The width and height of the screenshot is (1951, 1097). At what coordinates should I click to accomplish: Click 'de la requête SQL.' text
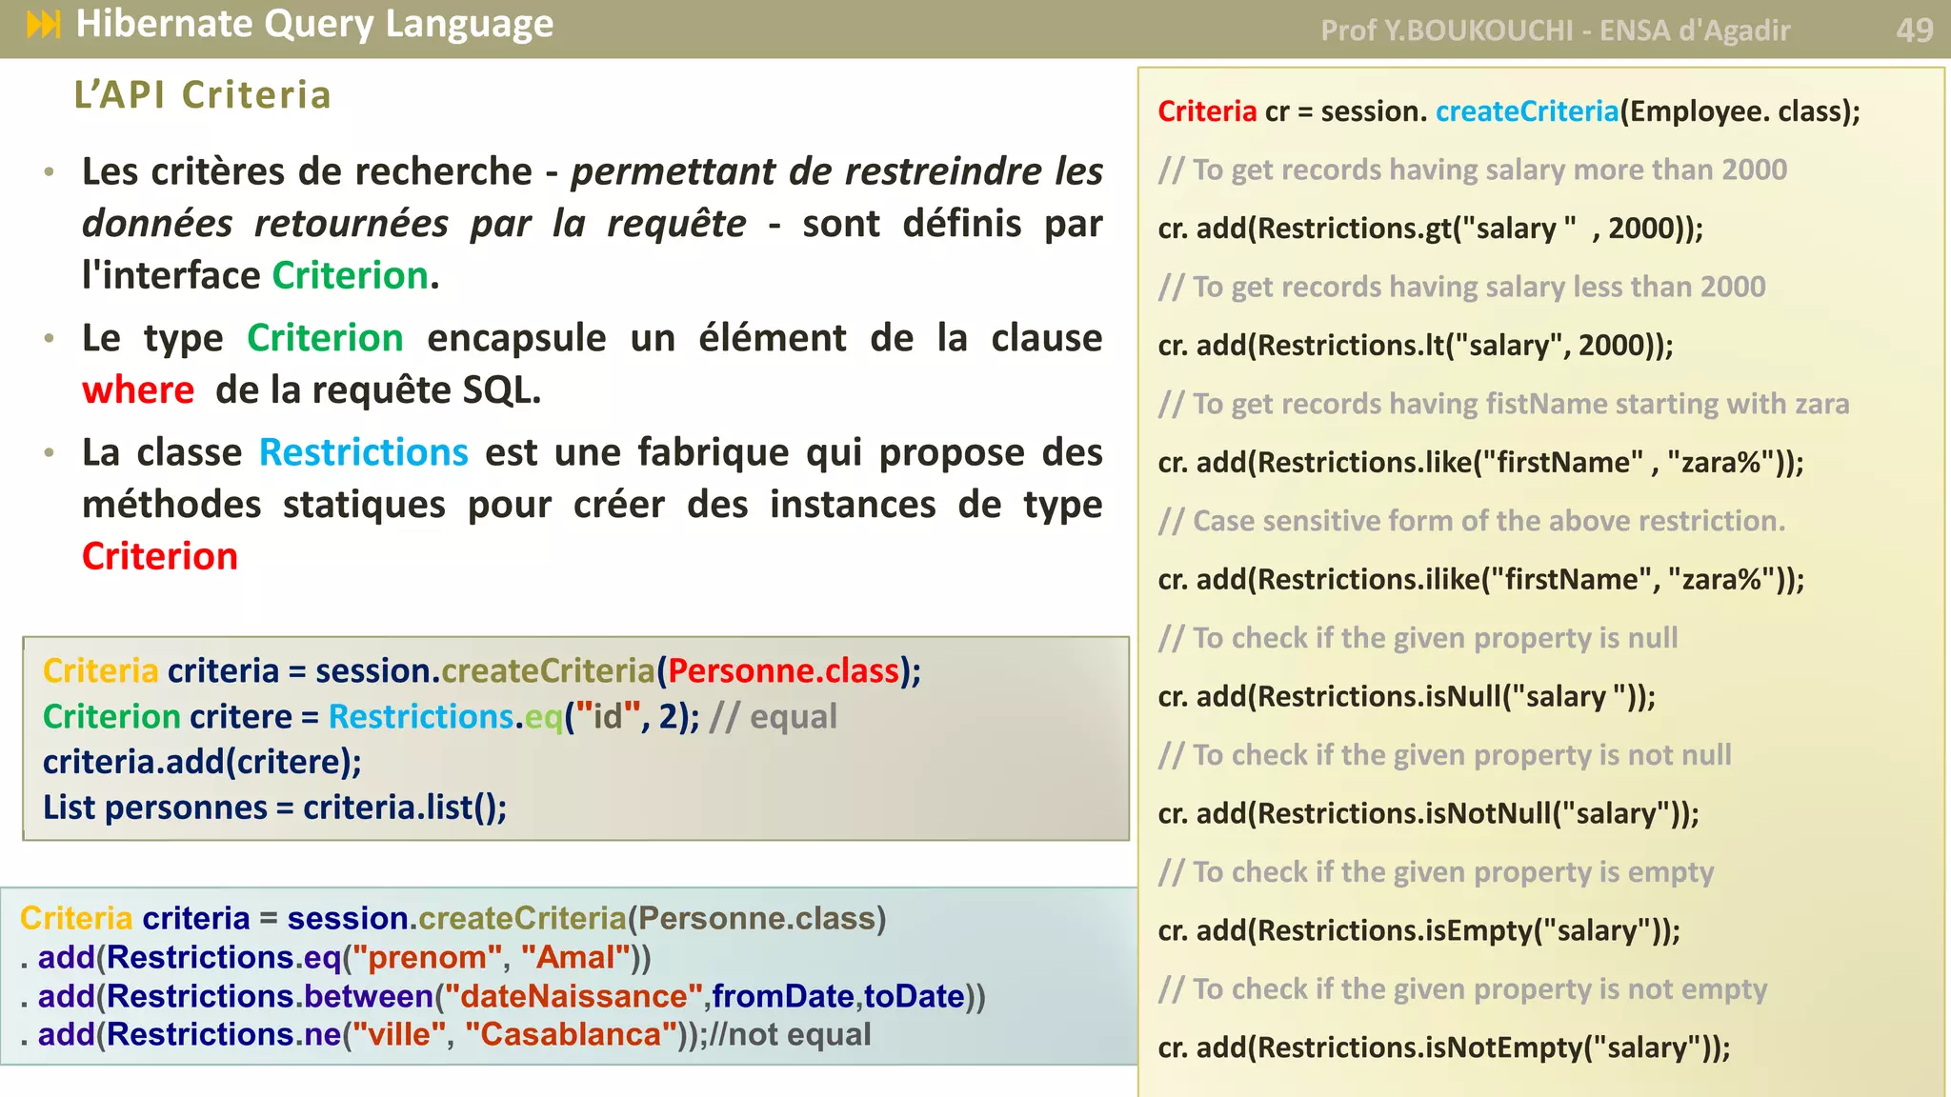378,390
